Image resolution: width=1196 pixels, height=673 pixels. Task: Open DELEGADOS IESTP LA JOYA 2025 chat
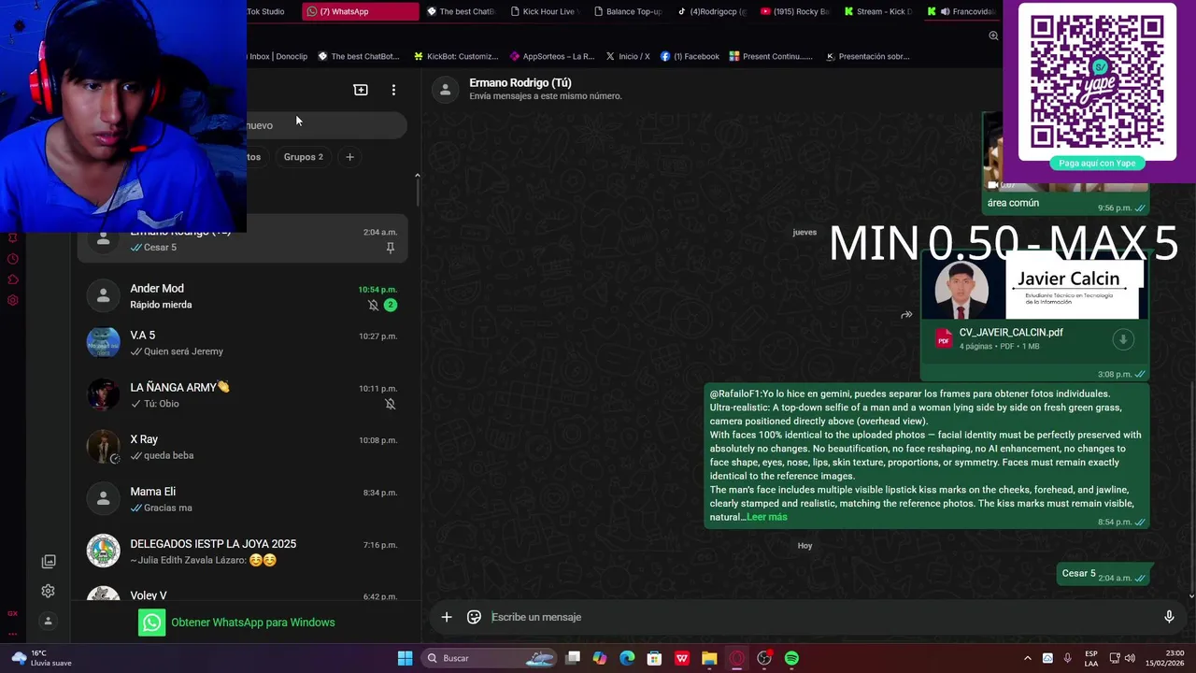pyautogui.click(x=242, y=551)
